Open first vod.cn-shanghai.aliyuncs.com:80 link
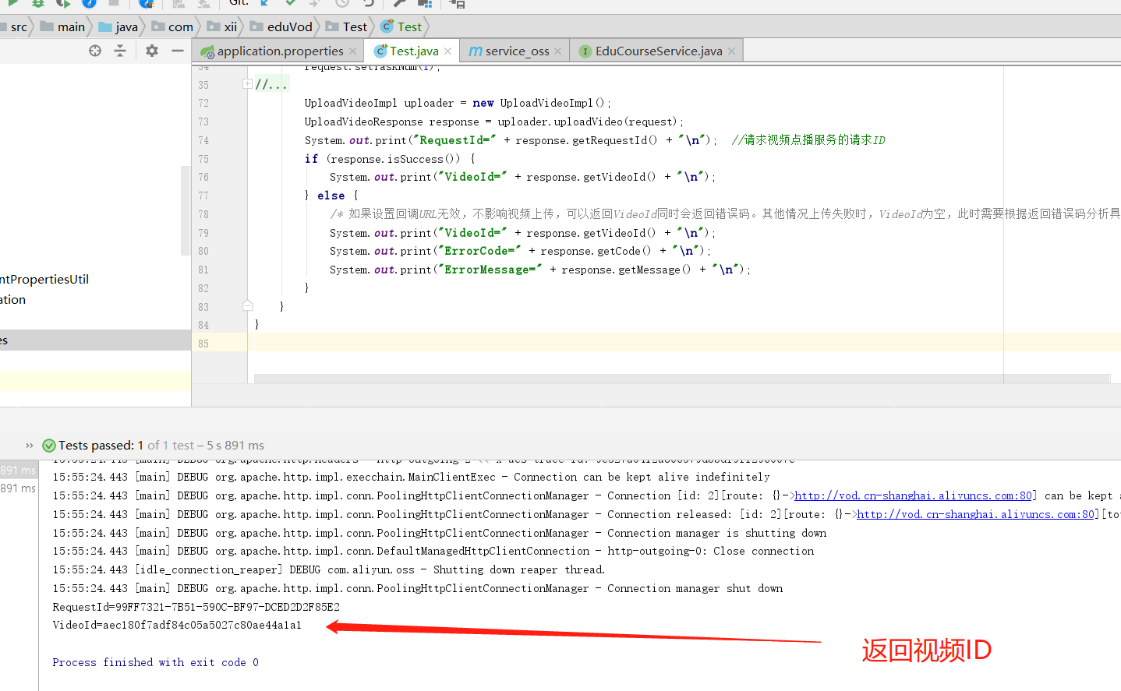1121x691 pixels. click(x=914, y=495)
